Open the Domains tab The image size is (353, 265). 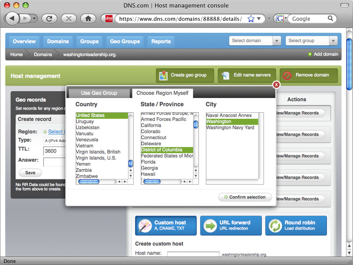tap(58, 42)
